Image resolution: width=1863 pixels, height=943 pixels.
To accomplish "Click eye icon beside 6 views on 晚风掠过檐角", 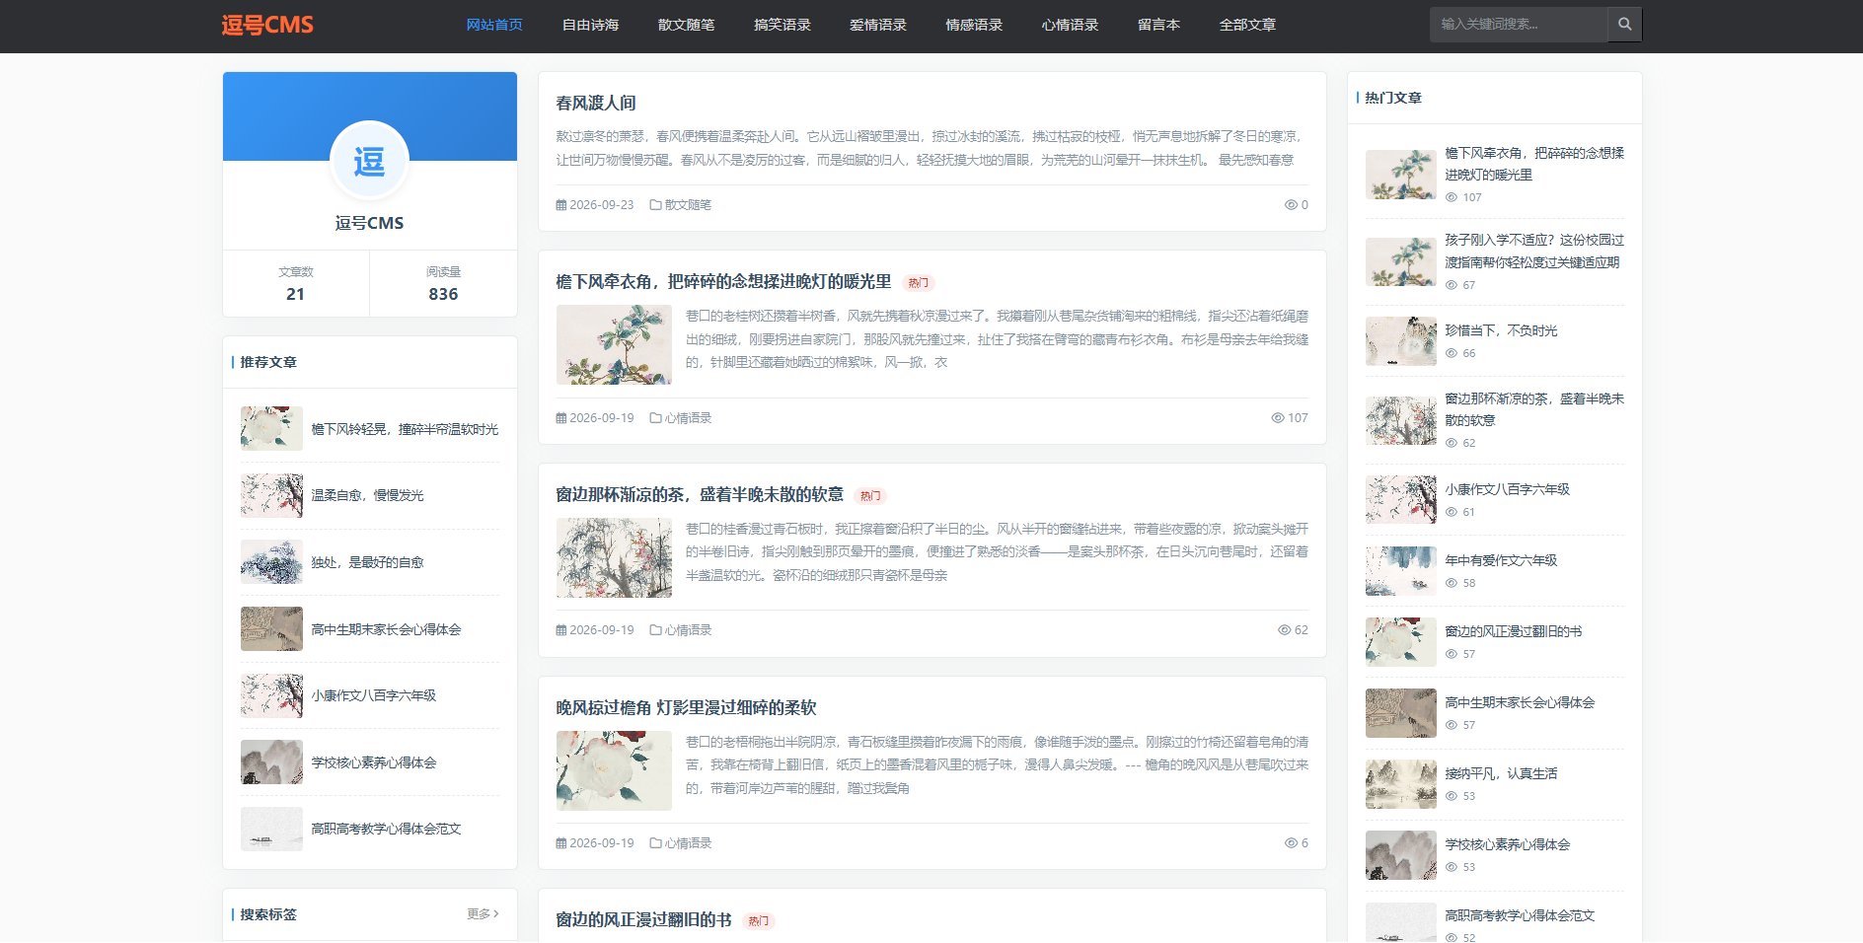I will pos(1291,843).
